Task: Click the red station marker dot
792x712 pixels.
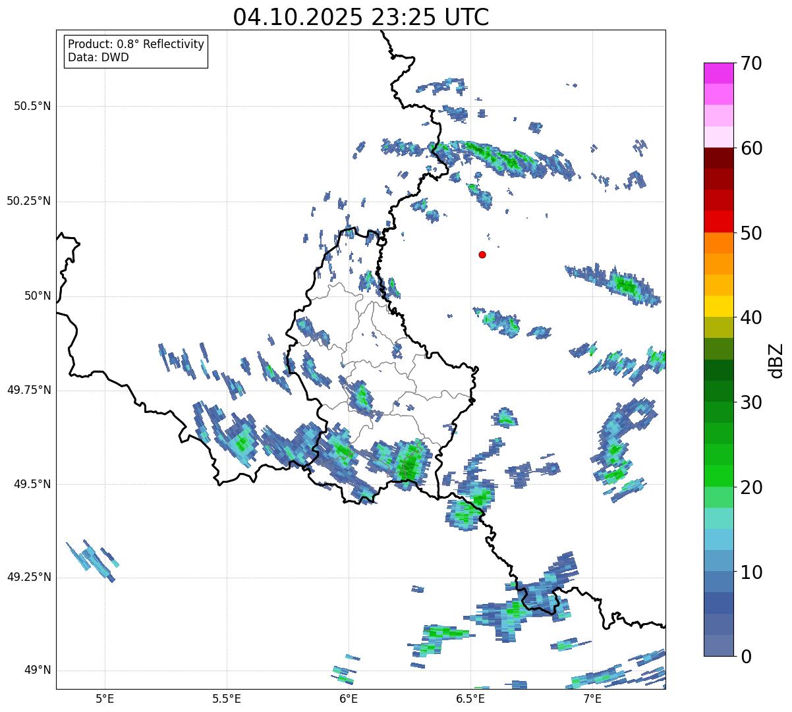Action: click(x=482, y=254)
